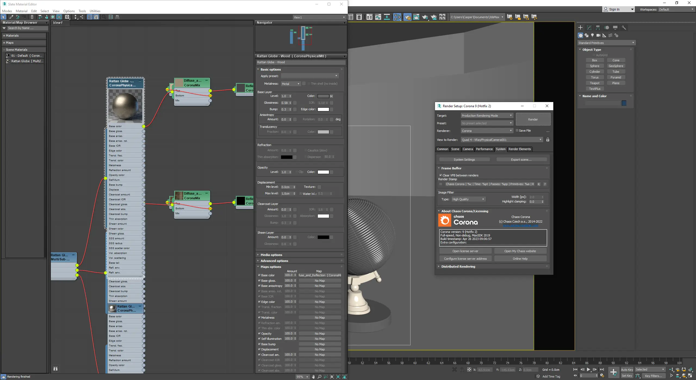Click the trash delete-selected icon
This screenshot has height=380, width=696.
coord(32,17)
